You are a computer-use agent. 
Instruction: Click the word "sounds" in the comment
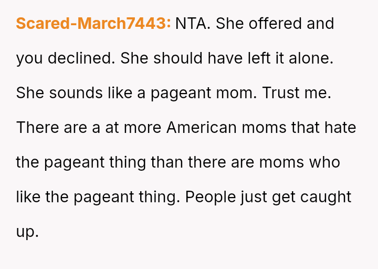[70, 93]
